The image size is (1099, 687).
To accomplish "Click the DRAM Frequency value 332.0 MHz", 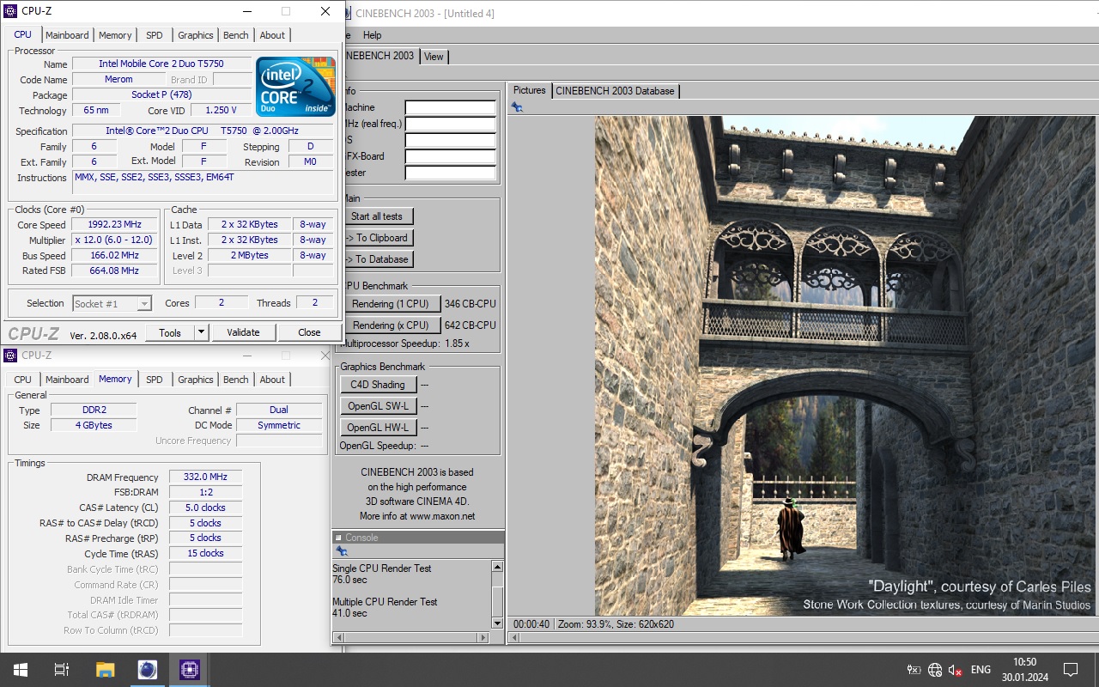I will pyautogui.click(x=205, y=477).
